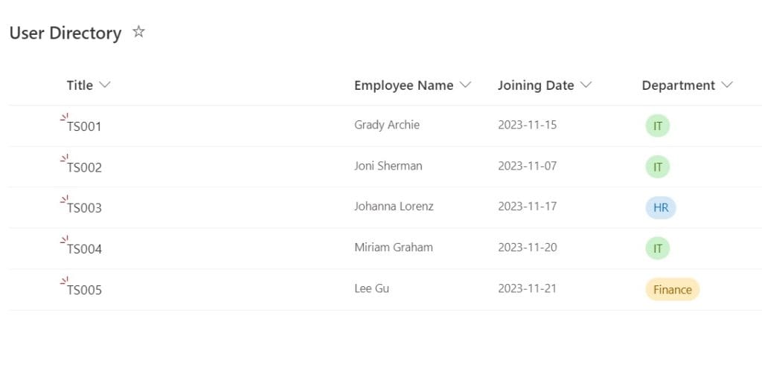This screenshot has height=385, width=762.
Task: Expand Employee Name column options chevron
Action: point(466,85)
